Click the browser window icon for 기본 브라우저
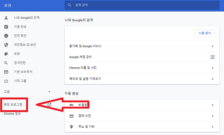This screenshot has height=135, width=224. [6, 72]
